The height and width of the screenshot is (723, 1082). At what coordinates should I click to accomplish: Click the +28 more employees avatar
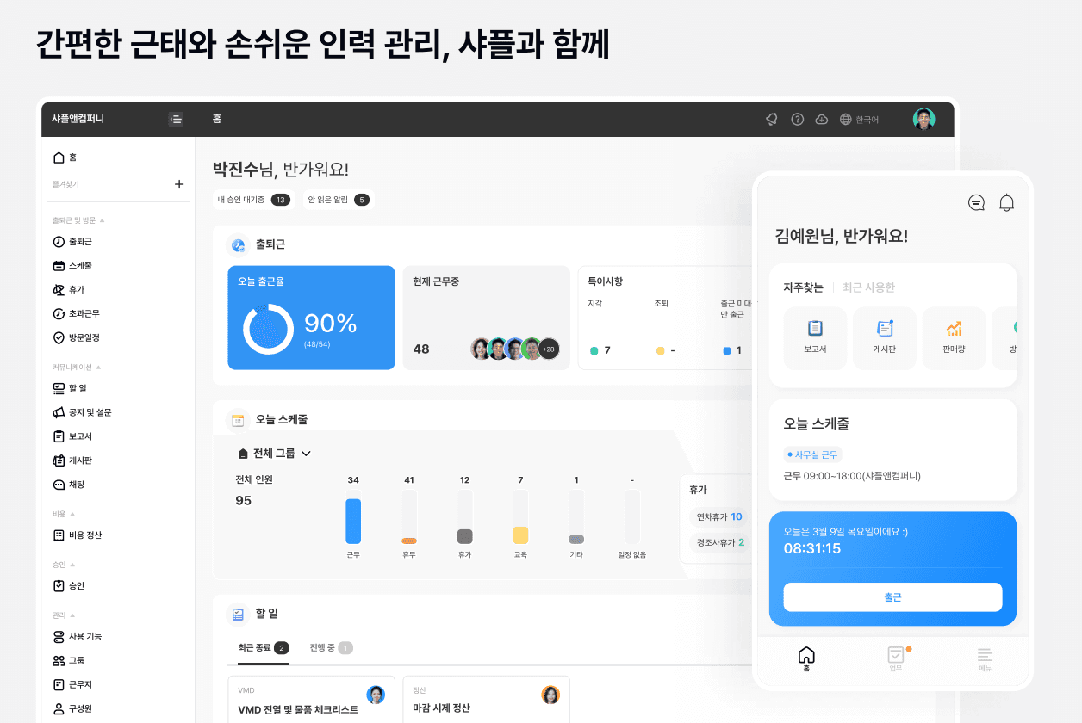tap(548, 349)
